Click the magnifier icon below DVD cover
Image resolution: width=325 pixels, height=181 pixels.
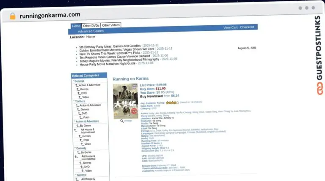pos(122,121)
